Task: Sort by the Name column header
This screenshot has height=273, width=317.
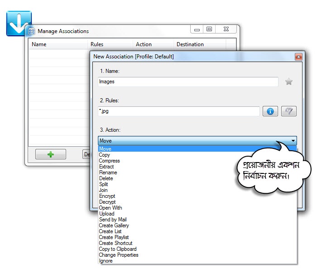Action: (x=58, y=44)
